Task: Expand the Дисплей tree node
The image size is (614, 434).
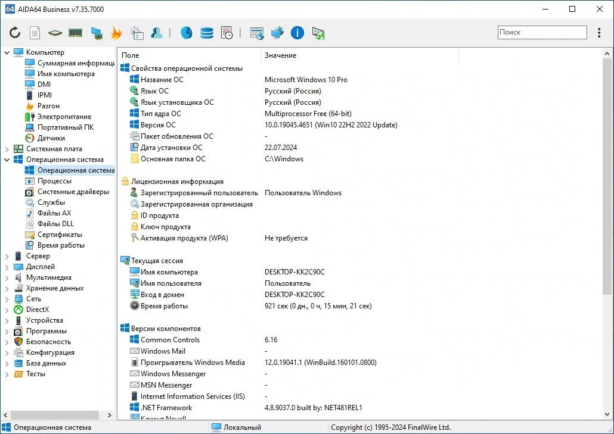Action: point(7,267)
